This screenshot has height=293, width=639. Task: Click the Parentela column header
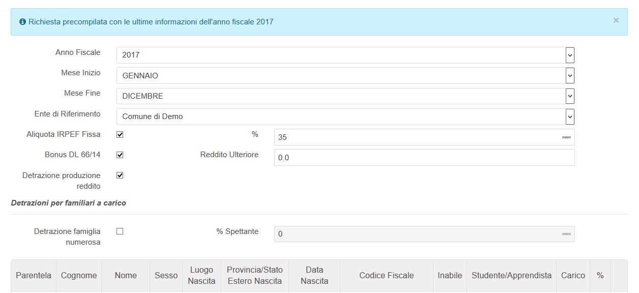34,276
